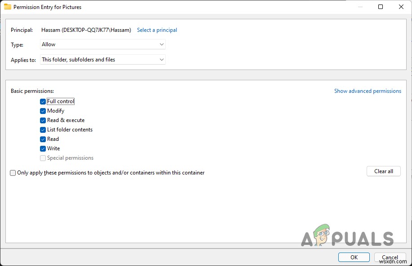Screen dimensions: 412x266
Task: Enable only applying permissions within this container
Action: (x=13, y=173)
